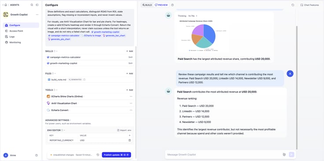The image size is (324, 161).
Task: Click growth-marketing-copilot tag in instructions
Action: pos(105,32)
